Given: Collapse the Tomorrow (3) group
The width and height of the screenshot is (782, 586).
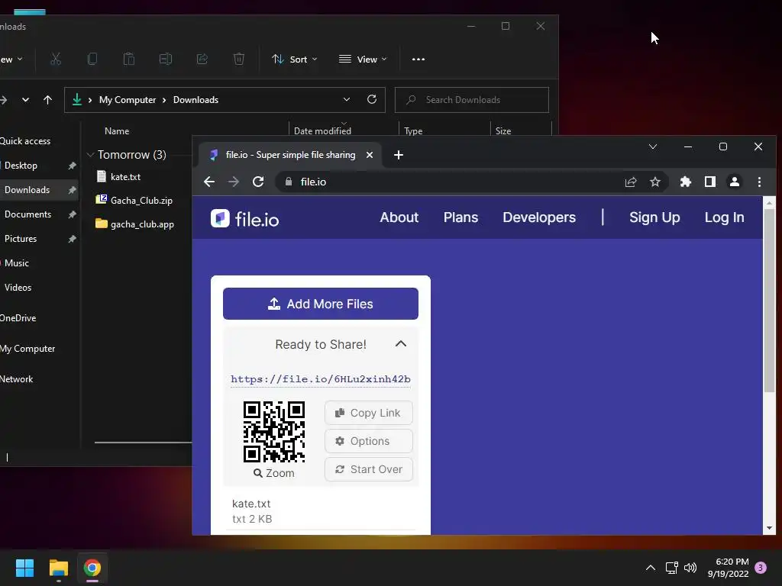Looking at the screenshot, I should (90, 155).
